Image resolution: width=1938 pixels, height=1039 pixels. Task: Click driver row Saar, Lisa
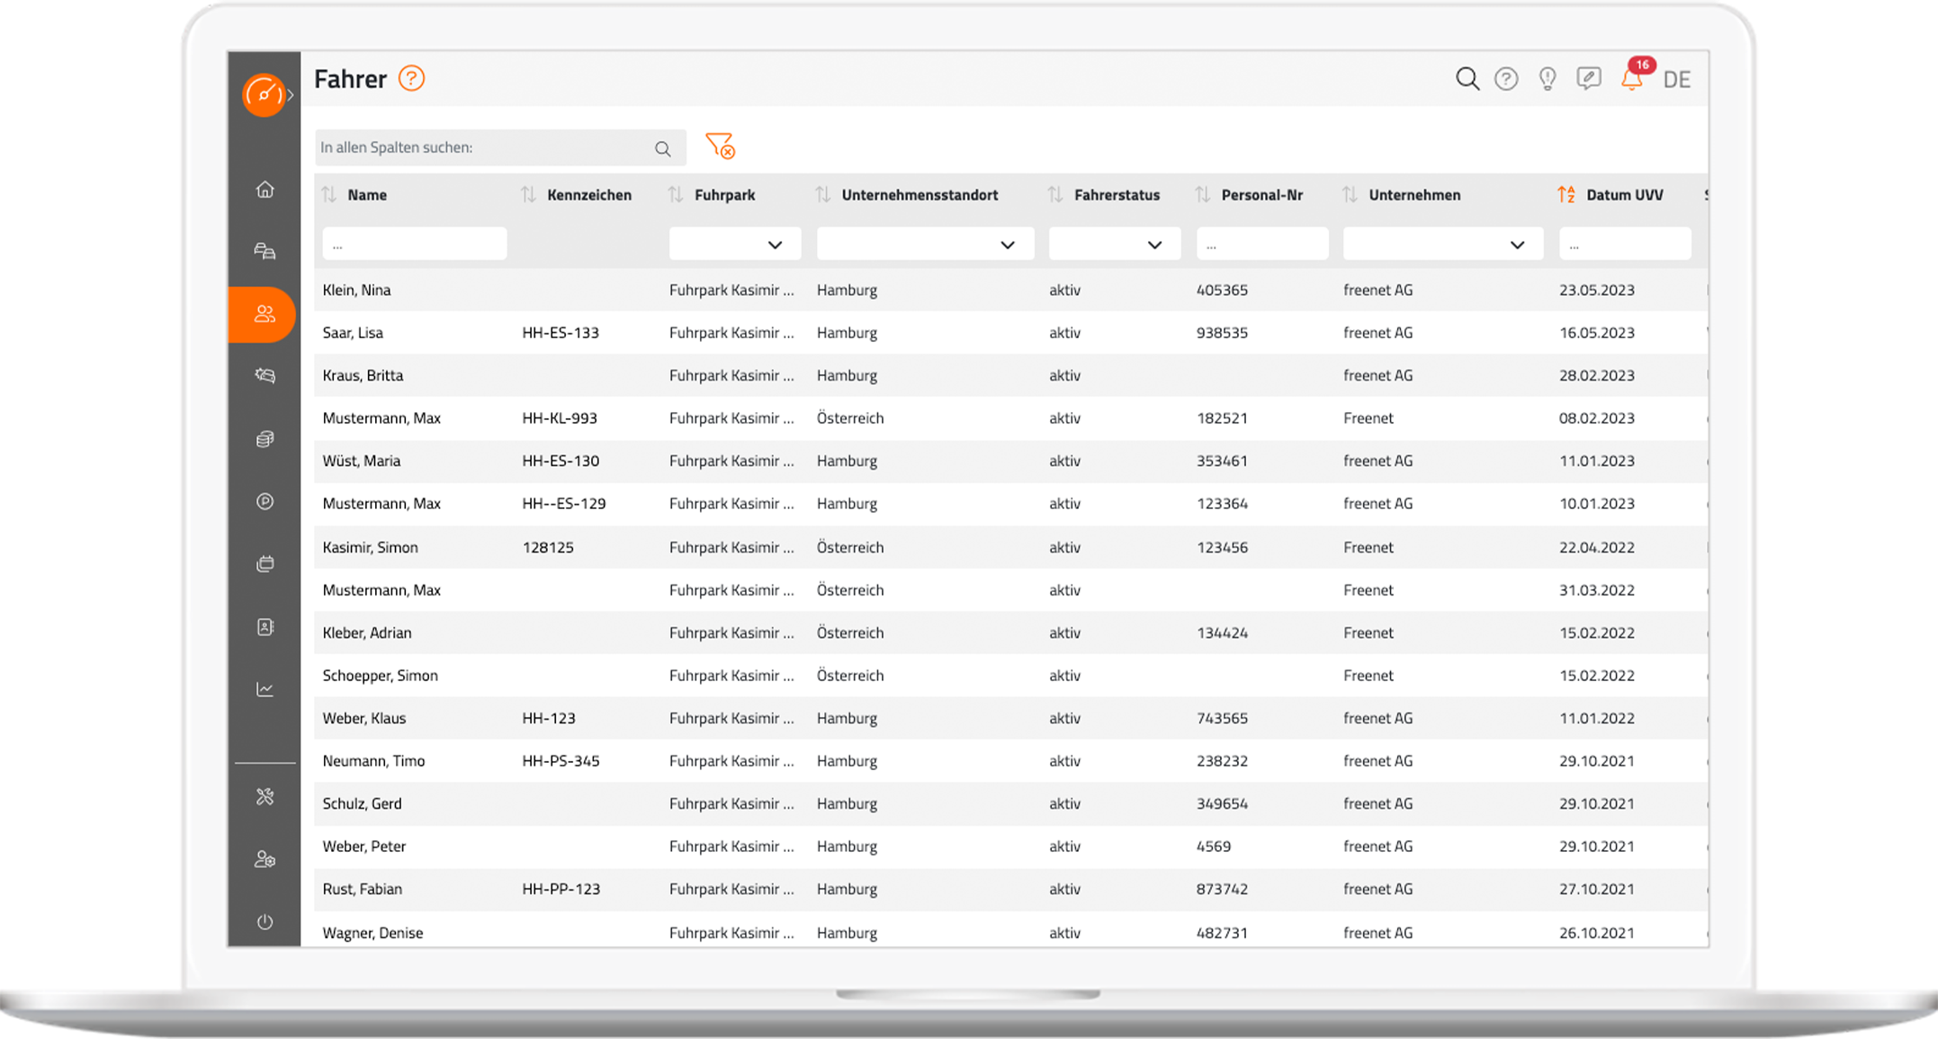353,333
